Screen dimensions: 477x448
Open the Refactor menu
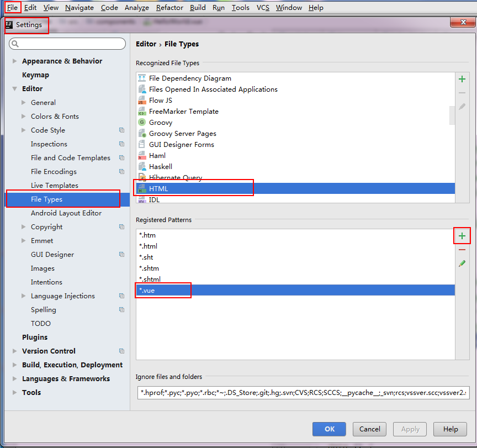click(169, 8)
